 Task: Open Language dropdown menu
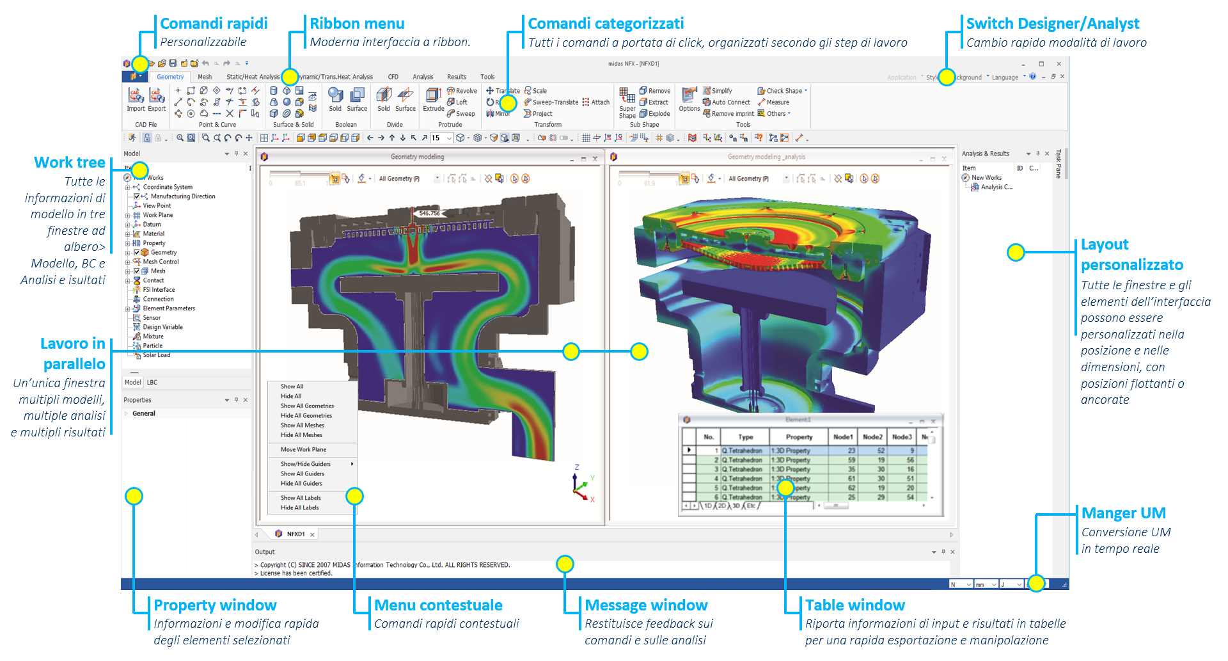click(1009, 77)
